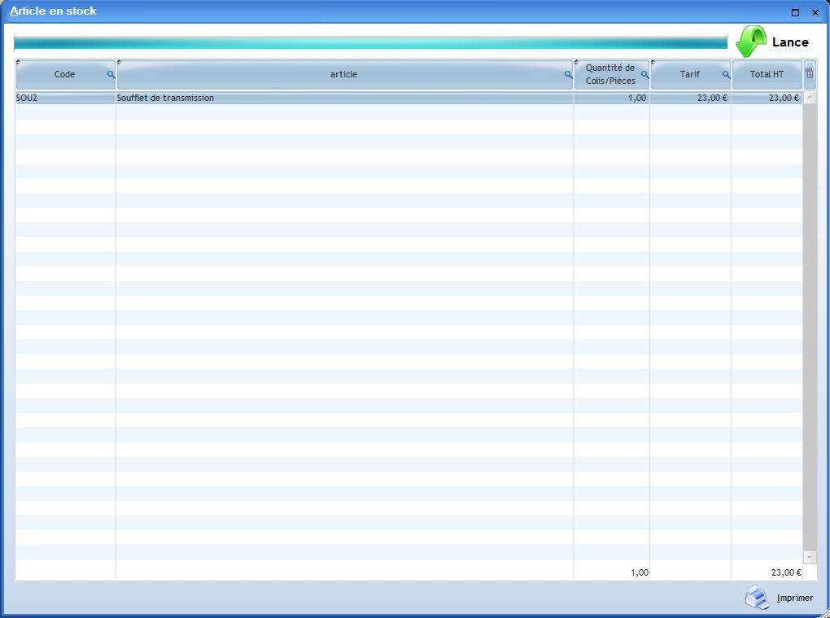Screen dimensions: 830x618
Task: Click the Lance label to launch
Action: pos(790,42)
